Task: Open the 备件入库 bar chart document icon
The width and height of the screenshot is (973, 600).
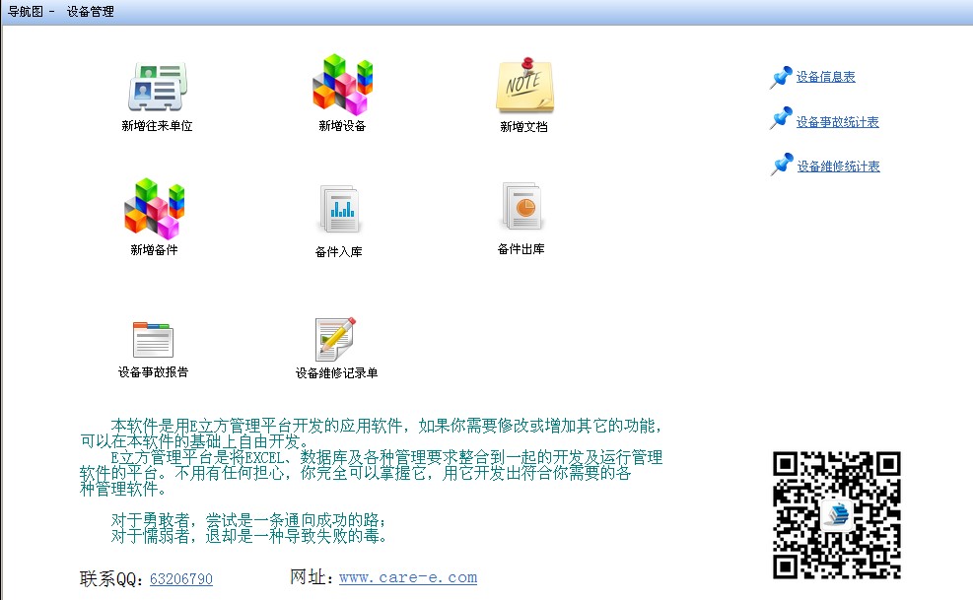Action: [x=340, y=208]
